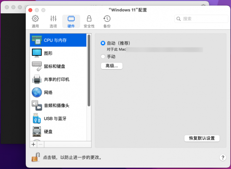This screenshot has height=169, width=231.
Task: Click the CPU 与内存 memory chip icon
Action: (37, 40)
